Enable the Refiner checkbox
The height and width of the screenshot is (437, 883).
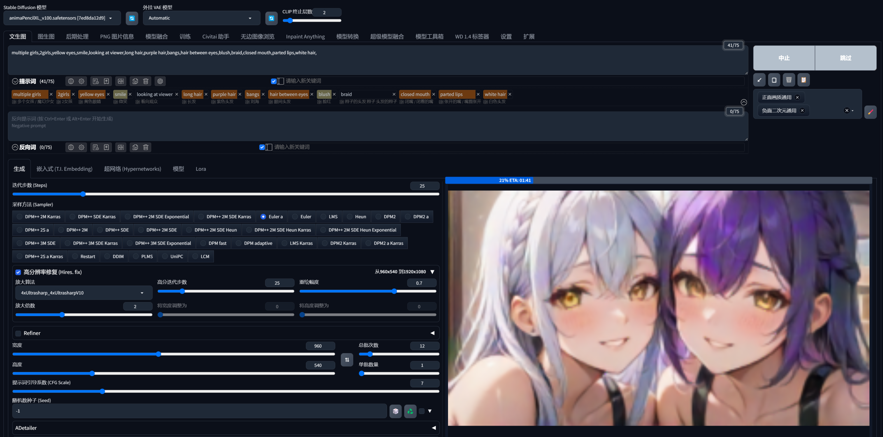tap(18, 333)
